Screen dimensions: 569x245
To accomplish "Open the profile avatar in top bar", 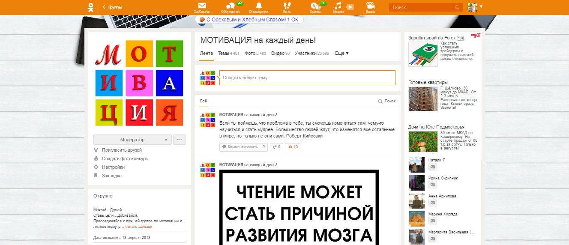I will [473, 7].
